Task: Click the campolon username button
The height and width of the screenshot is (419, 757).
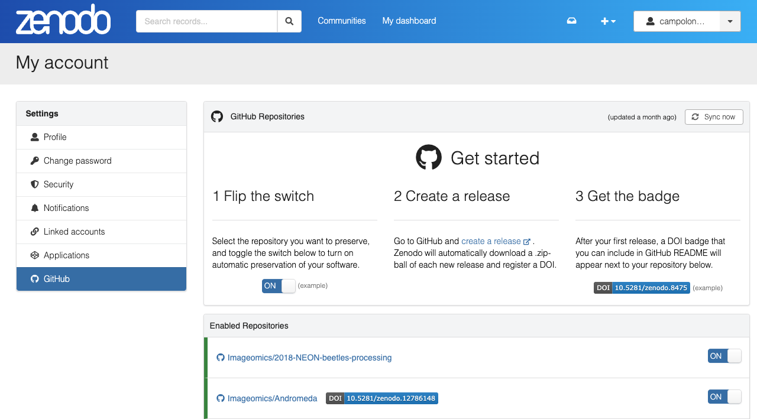Action: pos(677,21)
